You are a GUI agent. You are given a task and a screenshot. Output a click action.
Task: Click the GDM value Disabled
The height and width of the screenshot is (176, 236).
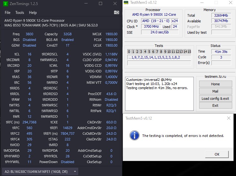(29, 45)
